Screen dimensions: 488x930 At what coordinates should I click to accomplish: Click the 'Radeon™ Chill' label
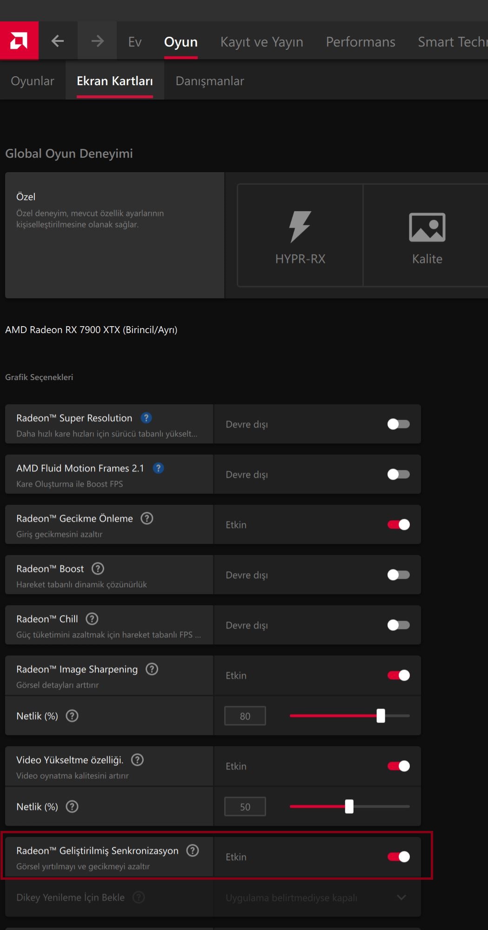47,619
